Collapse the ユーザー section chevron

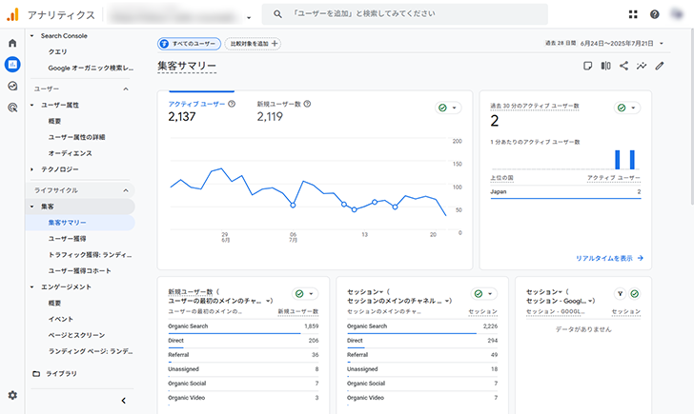126,89
